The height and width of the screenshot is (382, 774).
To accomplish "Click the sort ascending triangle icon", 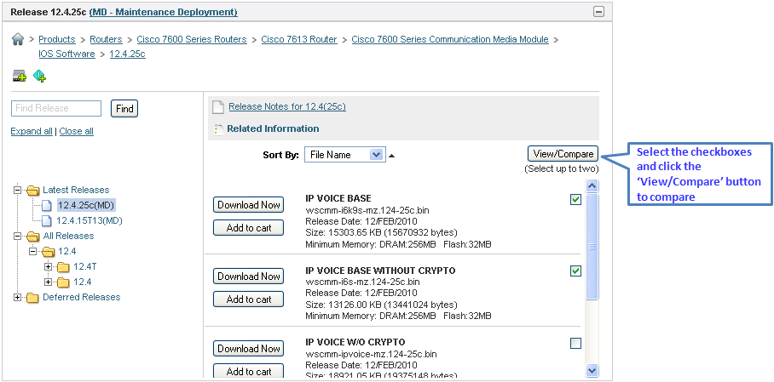I will 391,156.
